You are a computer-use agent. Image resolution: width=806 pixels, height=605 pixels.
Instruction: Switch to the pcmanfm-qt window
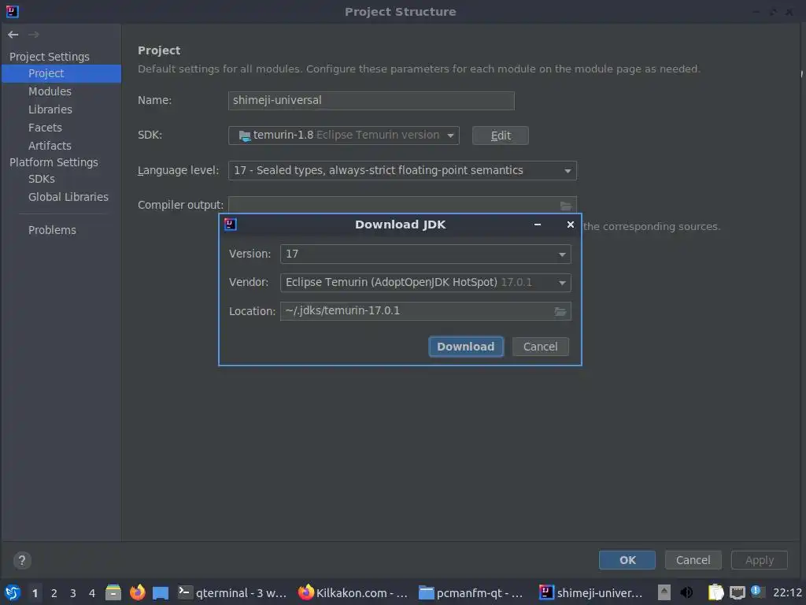471,592
